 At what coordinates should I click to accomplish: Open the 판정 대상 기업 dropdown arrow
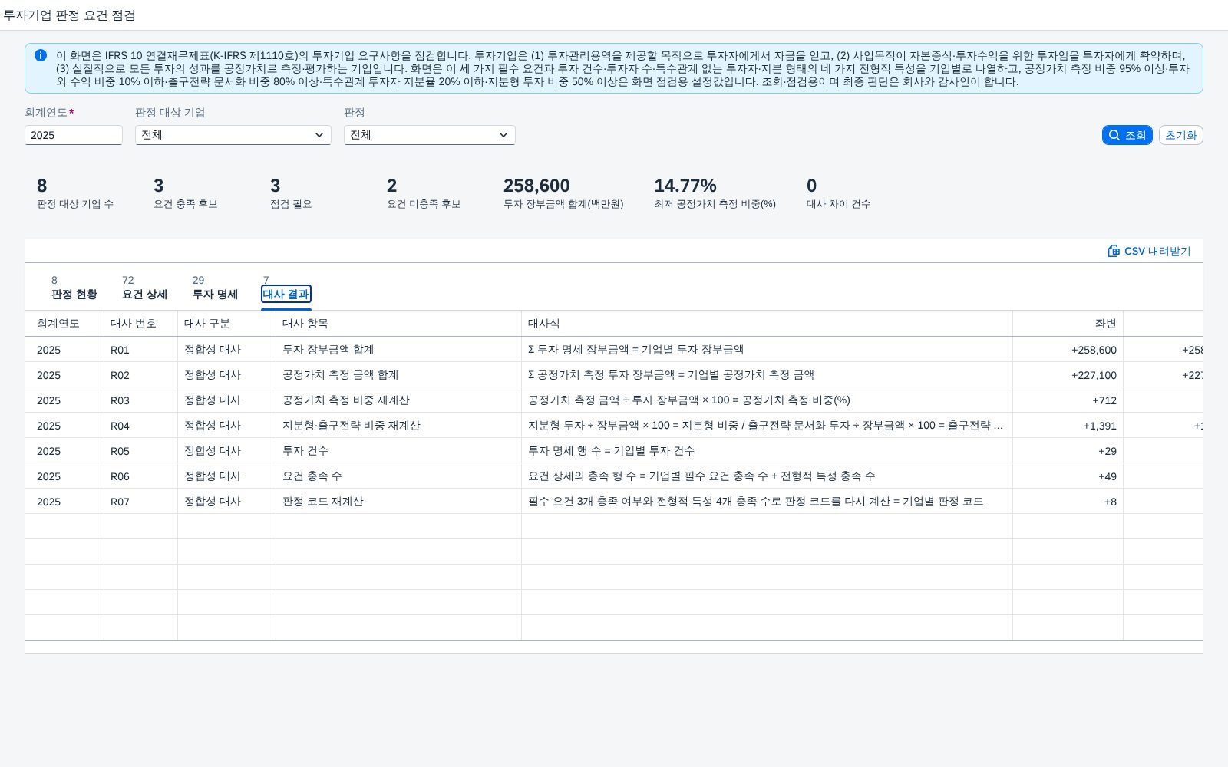[319, 135]
